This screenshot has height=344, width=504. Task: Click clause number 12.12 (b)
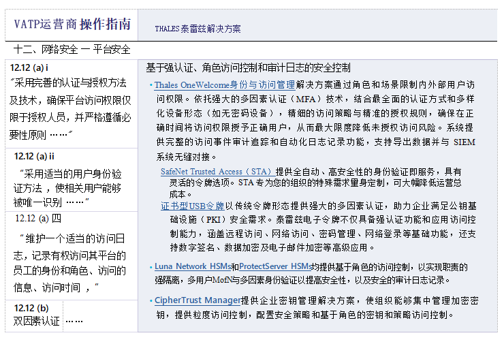tap(31, 309)
